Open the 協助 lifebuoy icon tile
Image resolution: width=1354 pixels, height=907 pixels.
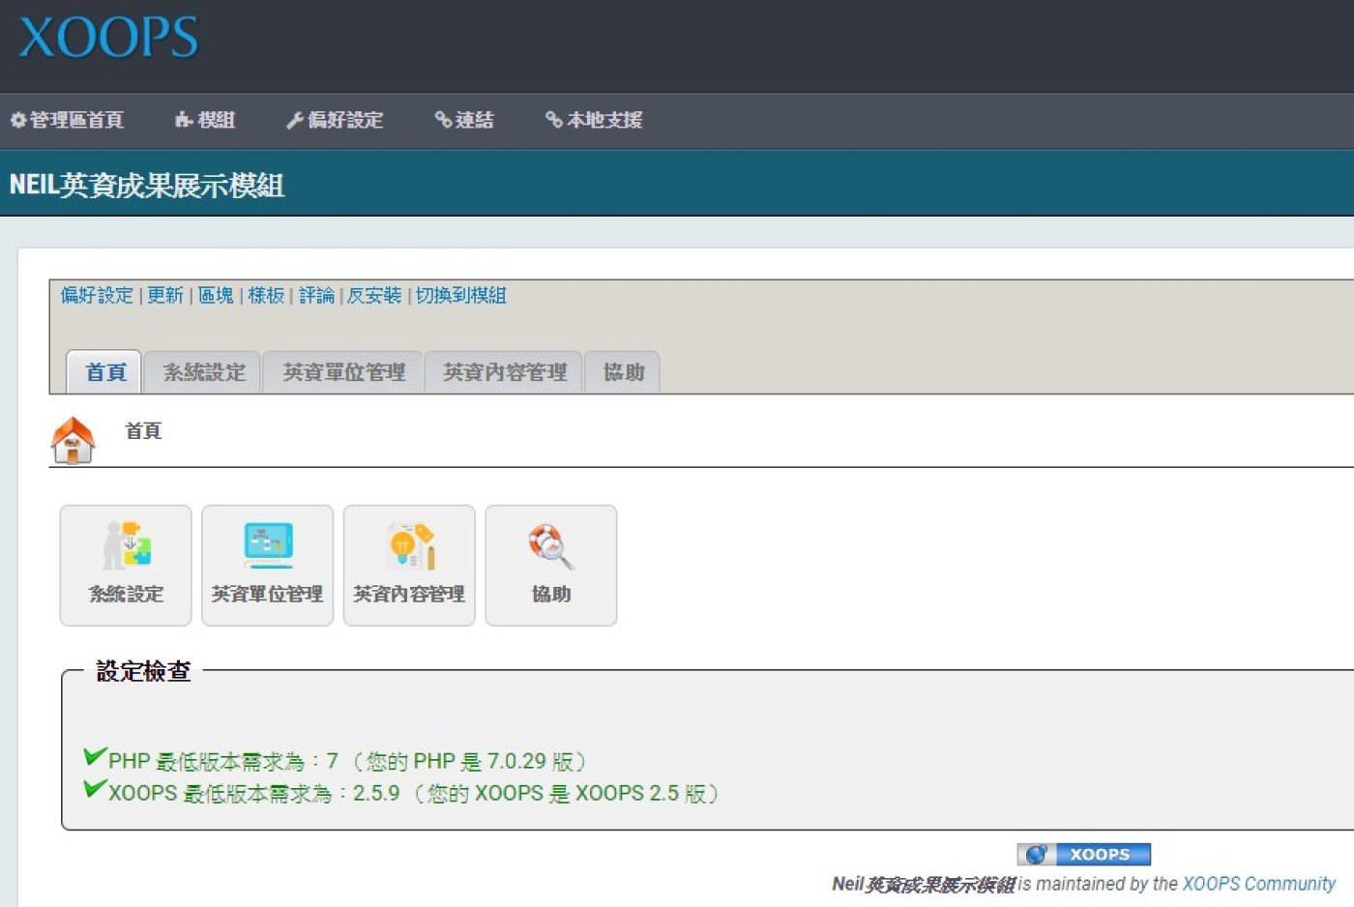(x=550, y=565)
